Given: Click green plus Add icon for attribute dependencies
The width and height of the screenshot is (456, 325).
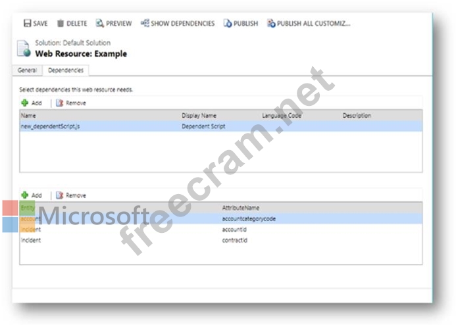Looking at the screenshot, I should tap(25, 195).
